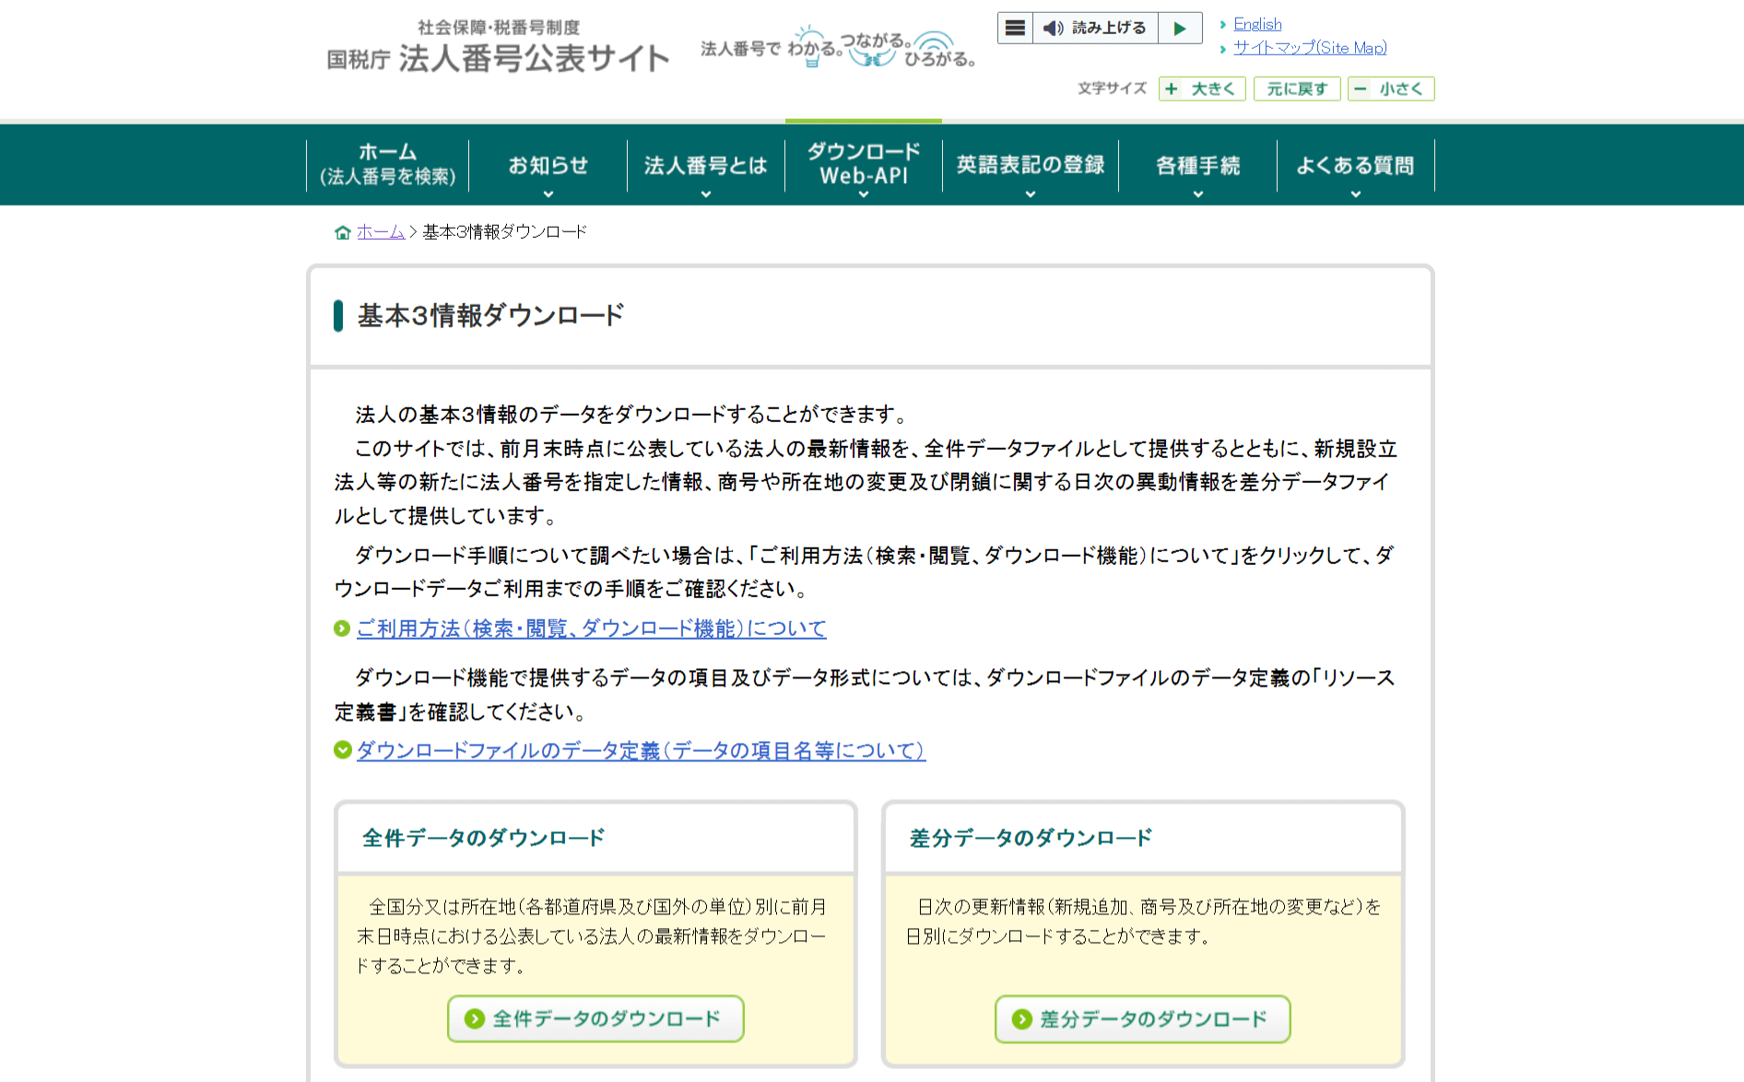Click the arrow icon inside the 全件データ button
1744x1082 pixels.
(x=475, y=1018)
